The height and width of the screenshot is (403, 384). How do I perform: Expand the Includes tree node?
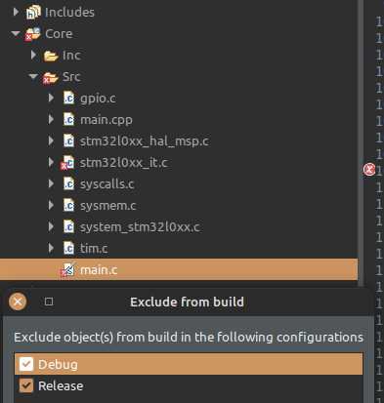tap(16, 12)
